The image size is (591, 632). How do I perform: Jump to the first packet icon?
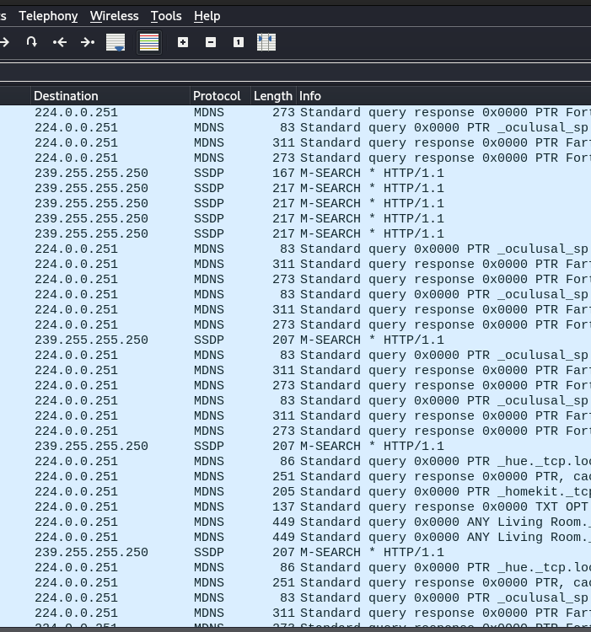pos(60,42)
